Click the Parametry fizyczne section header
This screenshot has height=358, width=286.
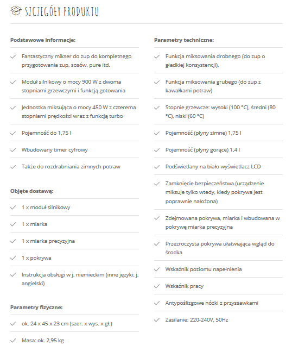point(36,307)
